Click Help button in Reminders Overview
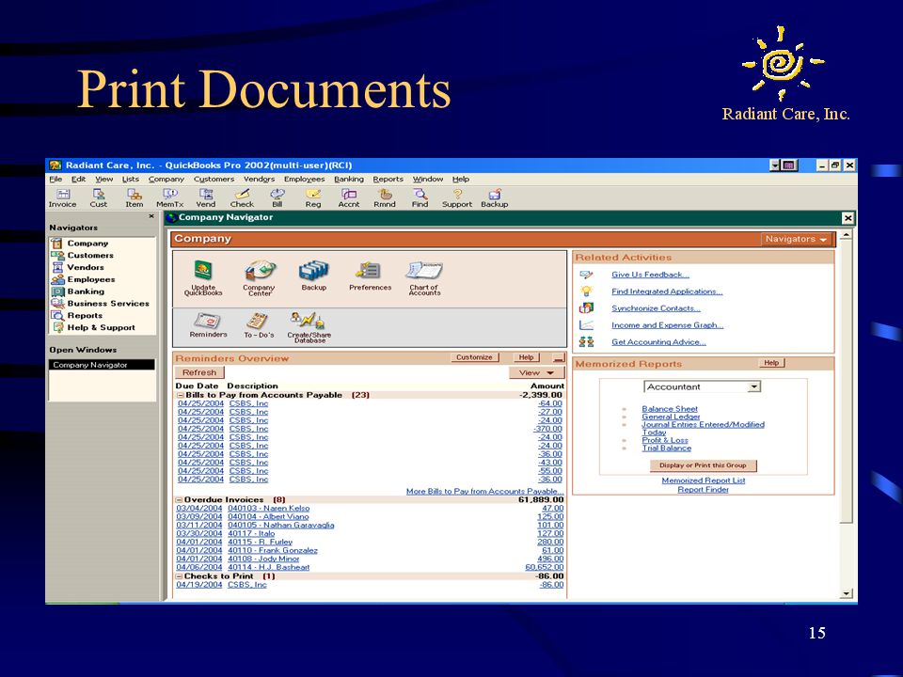 tap(527, 357)
